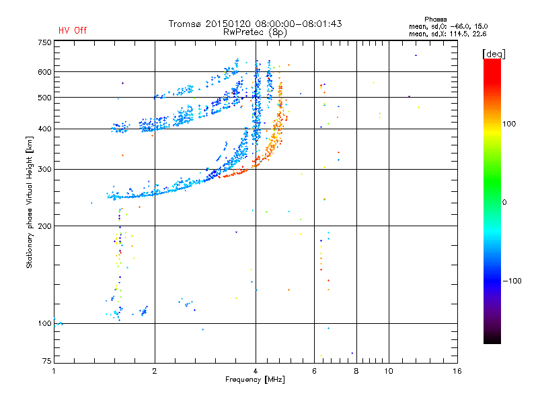Viewport: 538px width, 404px height.
Task: Click the '0' colorbar tick label
Action: click(x=504, y=203)
